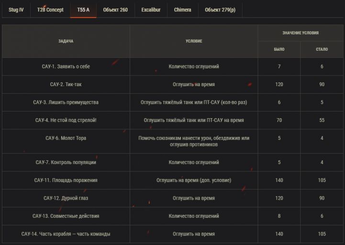Click the БЫЛО column header
Image resolution: width=345 pixels, height=245 pixels.
coord(279,50)
